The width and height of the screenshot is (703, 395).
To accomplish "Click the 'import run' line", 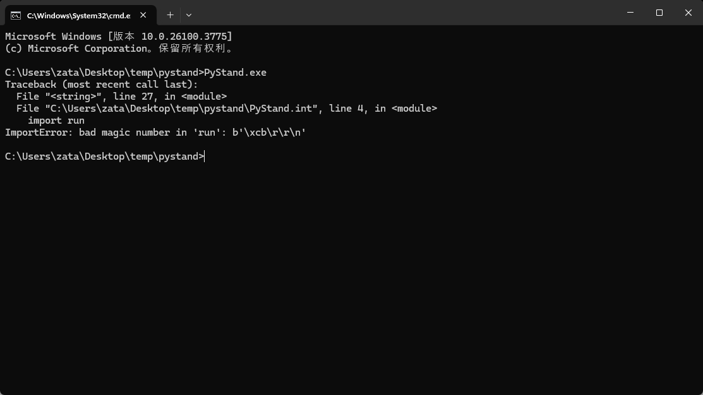I will pyautogui.click(x=56, y=121).
